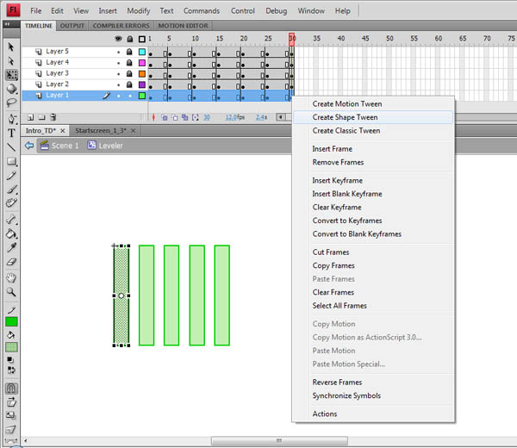517x448 pixels.
Task: Choose the Eraser tool
Action: 11,262
